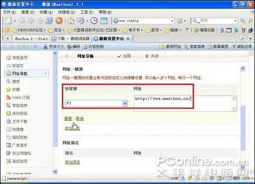Open the 安全 bookmark folder

pyautogui.click(x=56, y=30)
